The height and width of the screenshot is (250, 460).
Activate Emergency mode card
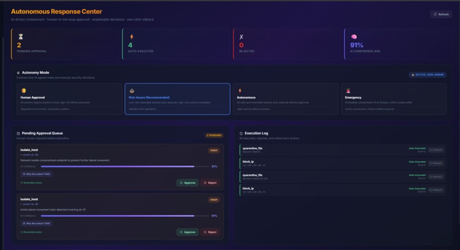click(394, 99)
